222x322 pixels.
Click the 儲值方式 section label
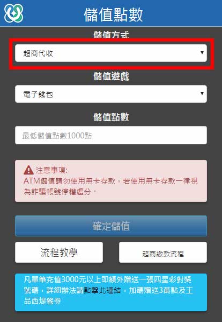pyautogui.click(x=111, y=35)
